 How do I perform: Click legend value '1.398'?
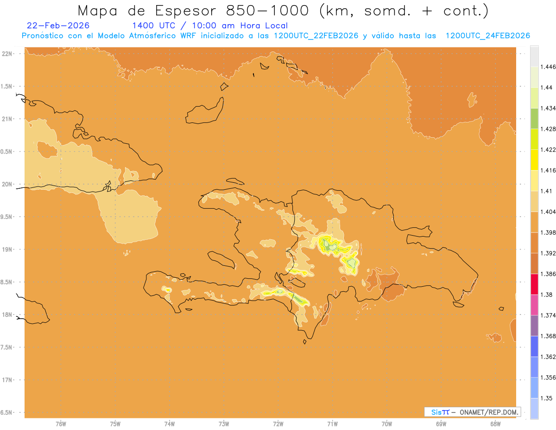tap(548, 232)
